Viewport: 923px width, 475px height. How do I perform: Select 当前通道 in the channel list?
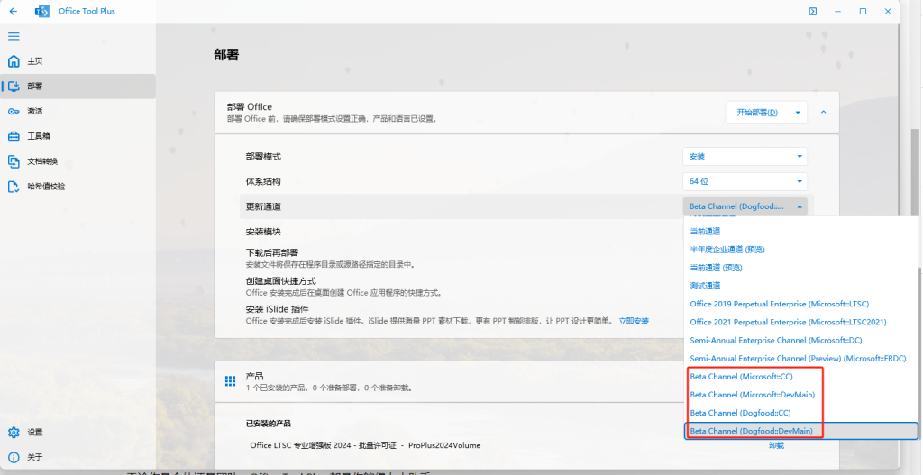[x=801, y=232]
